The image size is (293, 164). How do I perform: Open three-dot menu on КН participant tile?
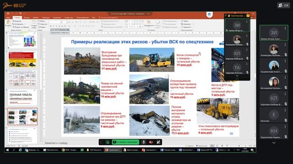(x=285, y=127)
